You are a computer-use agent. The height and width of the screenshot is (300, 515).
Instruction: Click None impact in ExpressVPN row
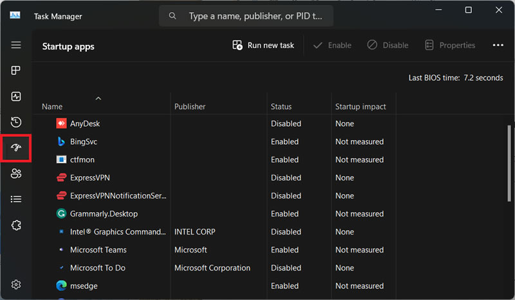(x=344, y=178)
